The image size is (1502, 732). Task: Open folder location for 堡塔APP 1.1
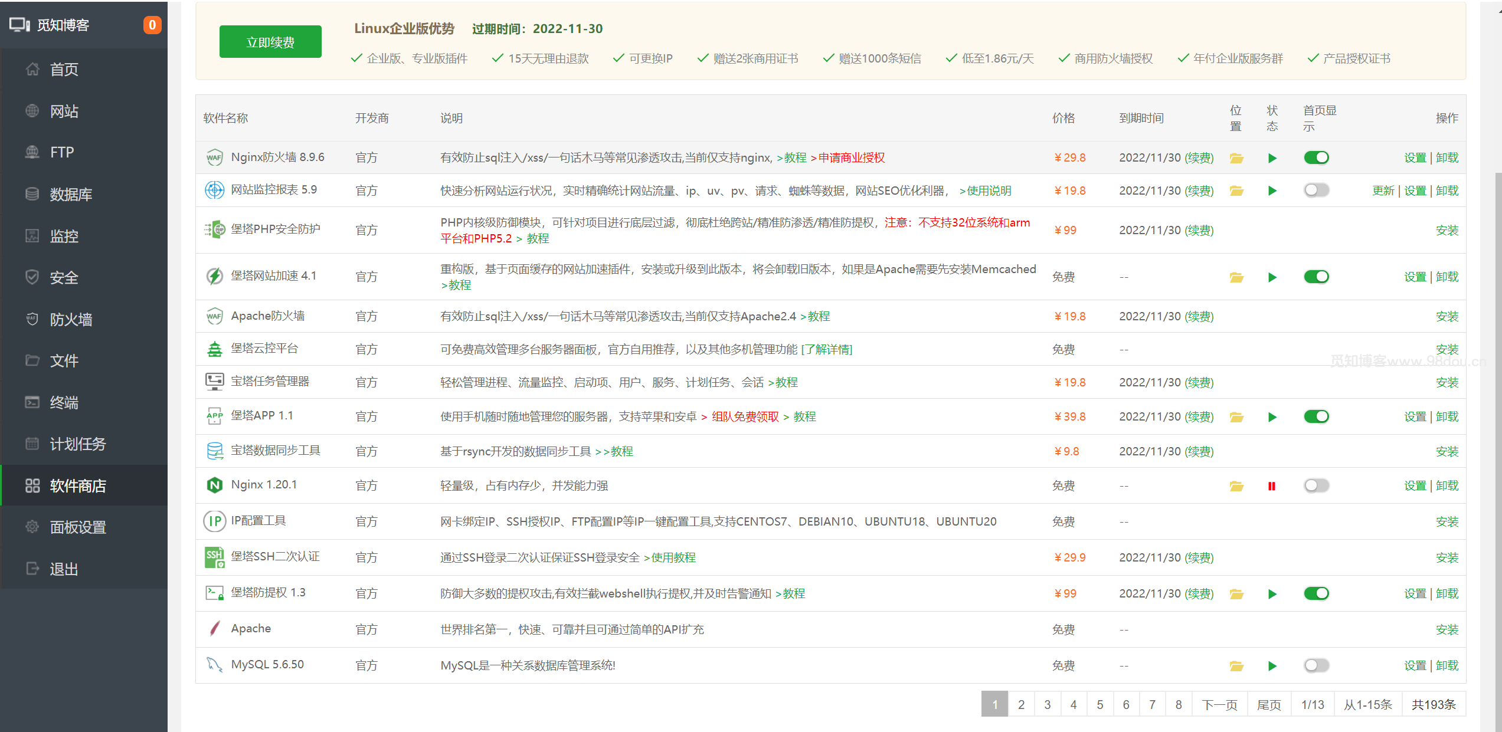[1236, 417]
